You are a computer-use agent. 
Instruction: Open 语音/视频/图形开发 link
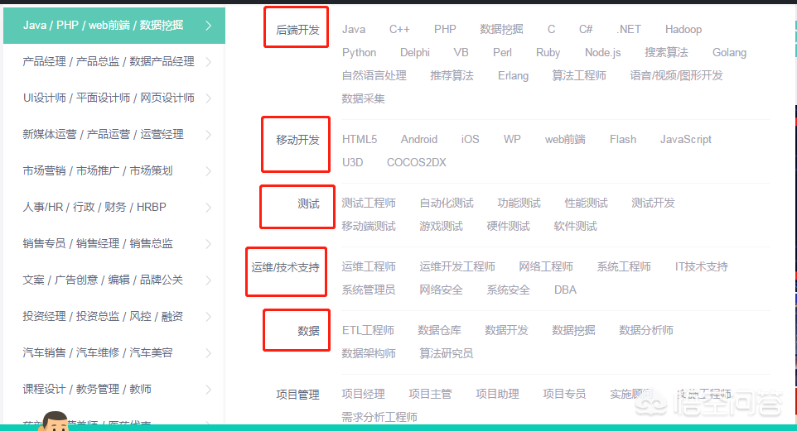676,75
